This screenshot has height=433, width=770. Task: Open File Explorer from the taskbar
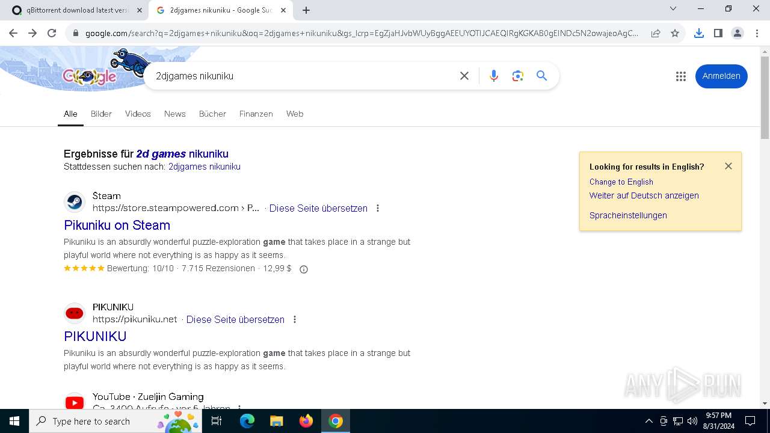(277, 421)
